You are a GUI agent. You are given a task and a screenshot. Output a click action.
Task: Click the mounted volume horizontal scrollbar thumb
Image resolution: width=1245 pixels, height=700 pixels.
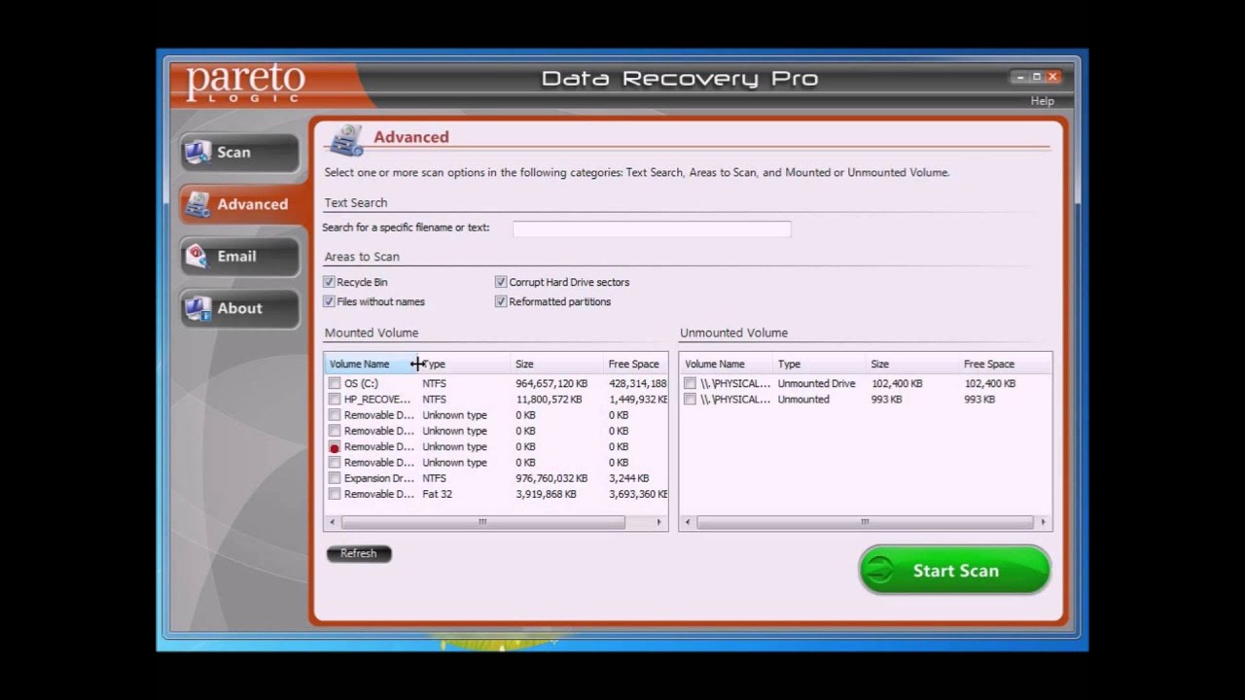pos(482,522)
